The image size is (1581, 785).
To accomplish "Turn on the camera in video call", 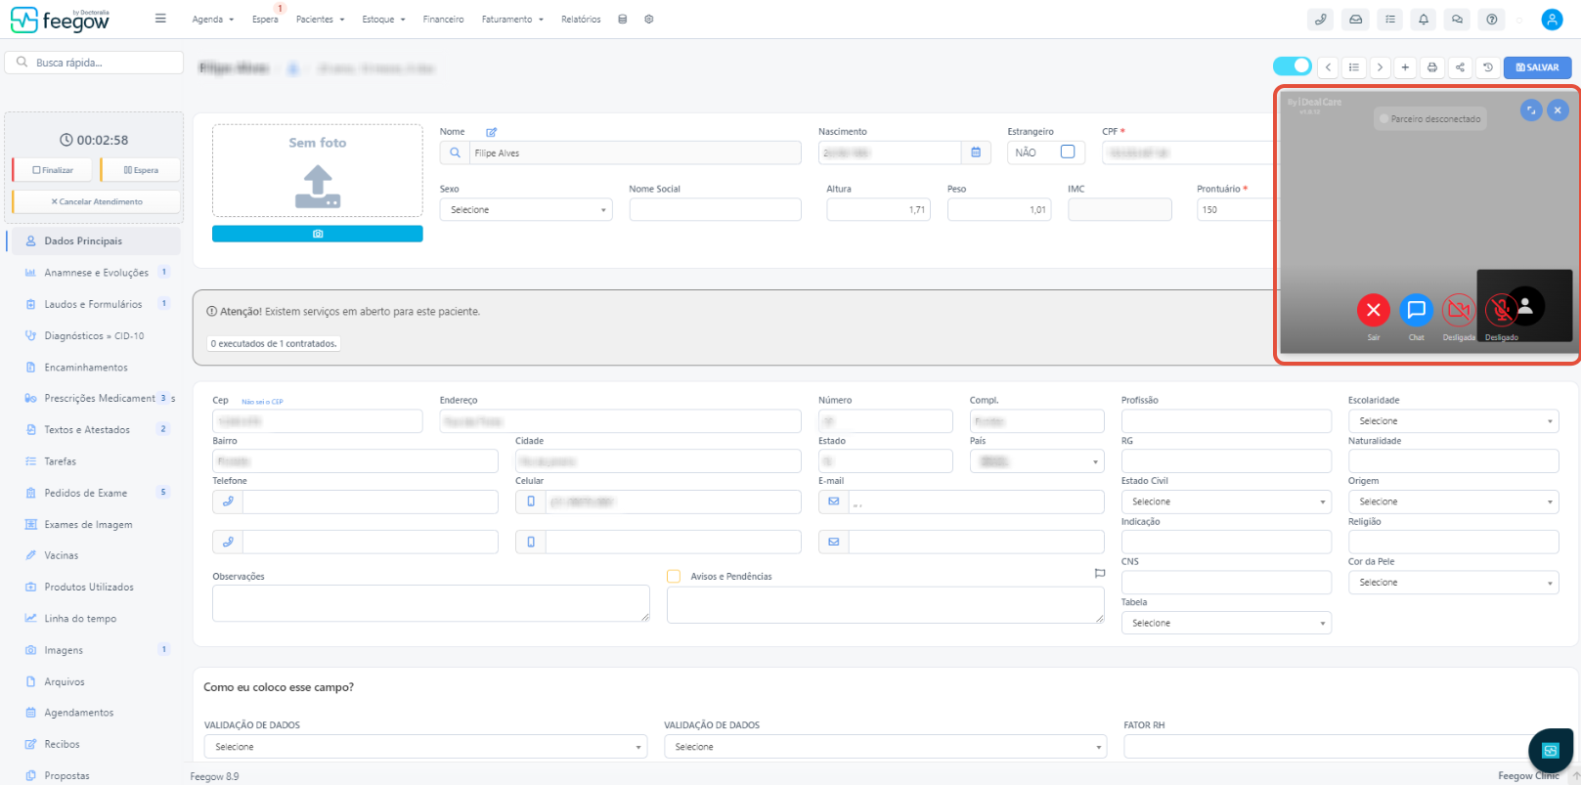I will pos(1458,311).
